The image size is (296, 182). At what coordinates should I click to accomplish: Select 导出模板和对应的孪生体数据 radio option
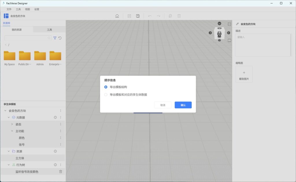click(x=106, y=95)
